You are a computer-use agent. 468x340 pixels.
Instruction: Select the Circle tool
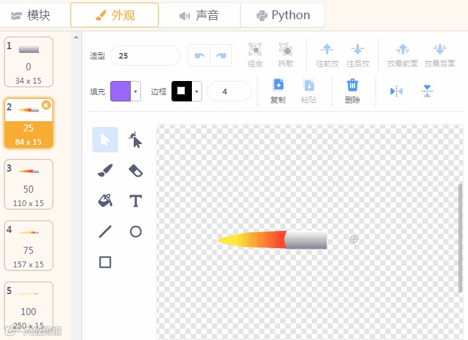pos(136,232)
